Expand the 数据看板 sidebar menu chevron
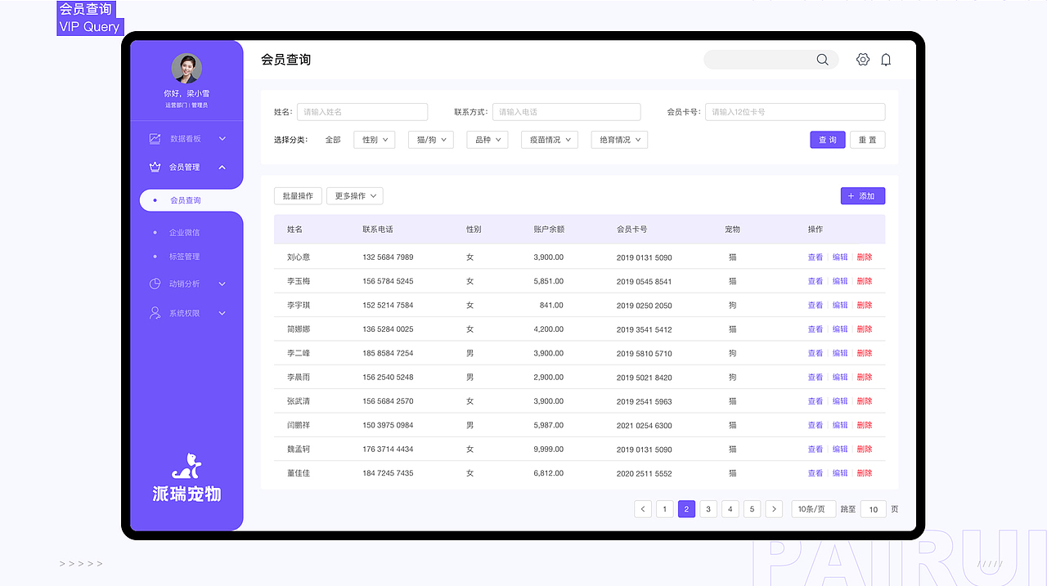 pyautogui.click(x=222, y=139)
